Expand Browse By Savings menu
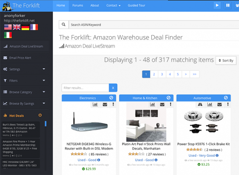The width and height of the screenshot is (239, 175). point(24,103)
